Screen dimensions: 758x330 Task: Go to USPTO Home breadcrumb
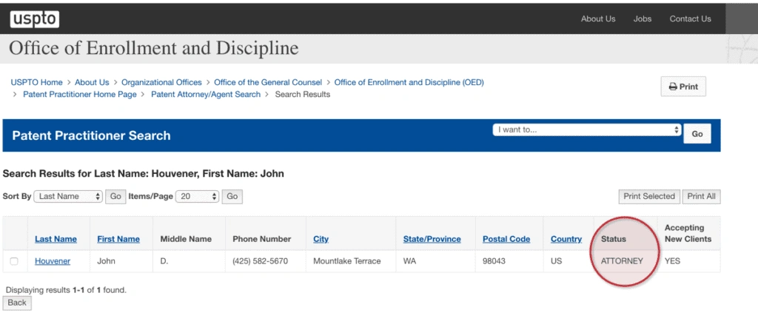(37, 82)
